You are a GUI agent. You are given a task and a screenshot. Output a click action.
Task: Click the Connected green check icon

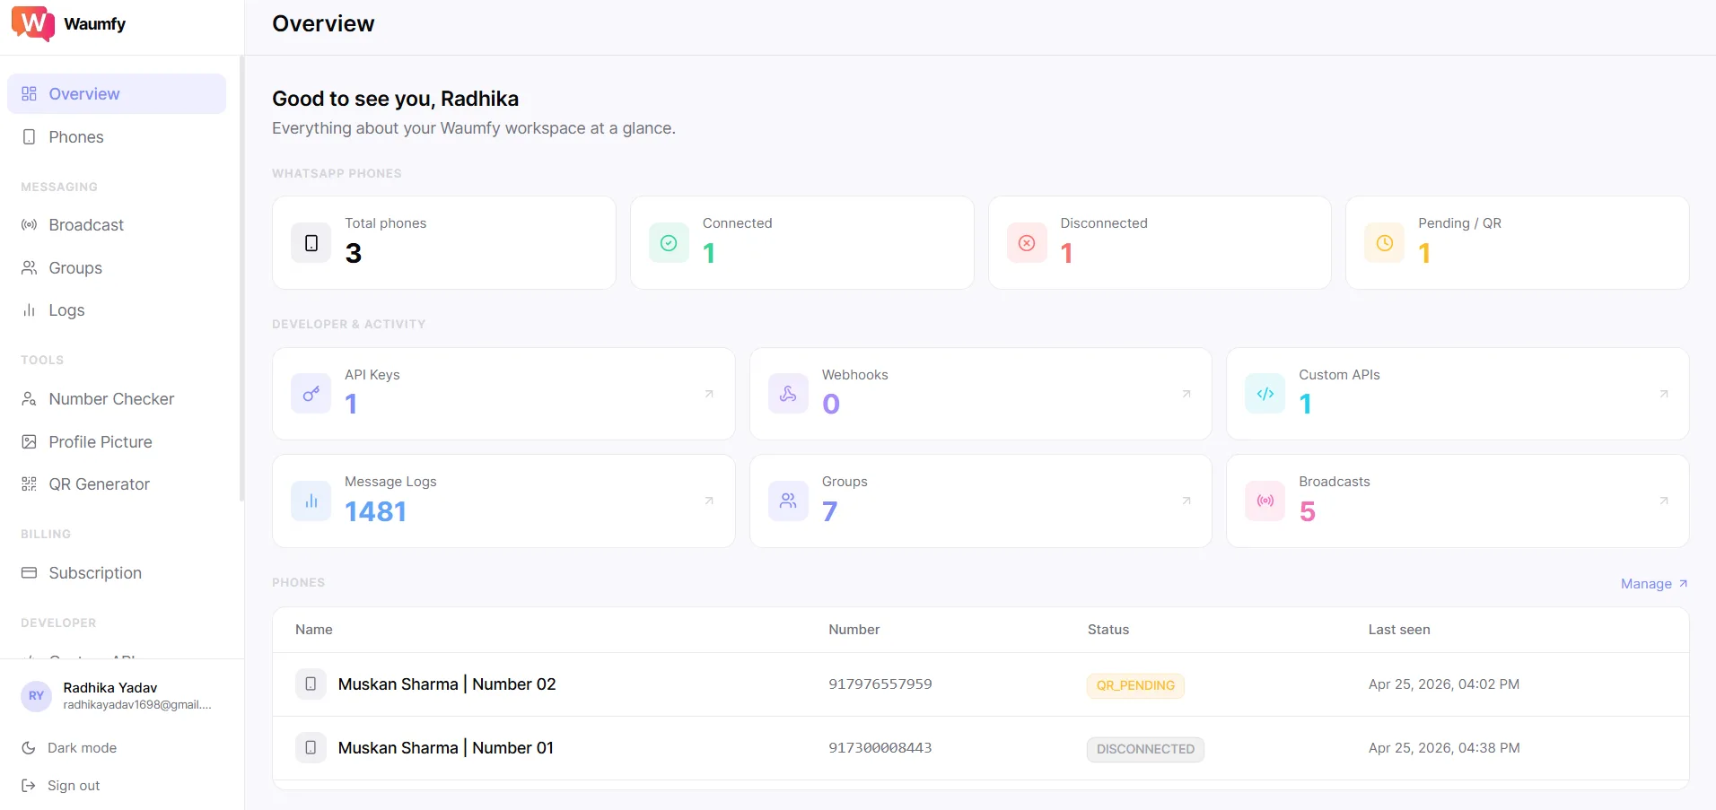[669, 243]
